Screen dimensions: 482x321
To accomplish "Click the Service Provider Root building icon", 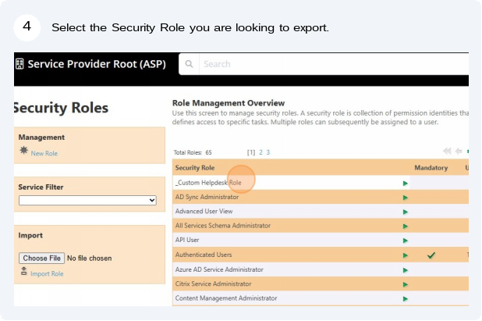I will (19, 64).
